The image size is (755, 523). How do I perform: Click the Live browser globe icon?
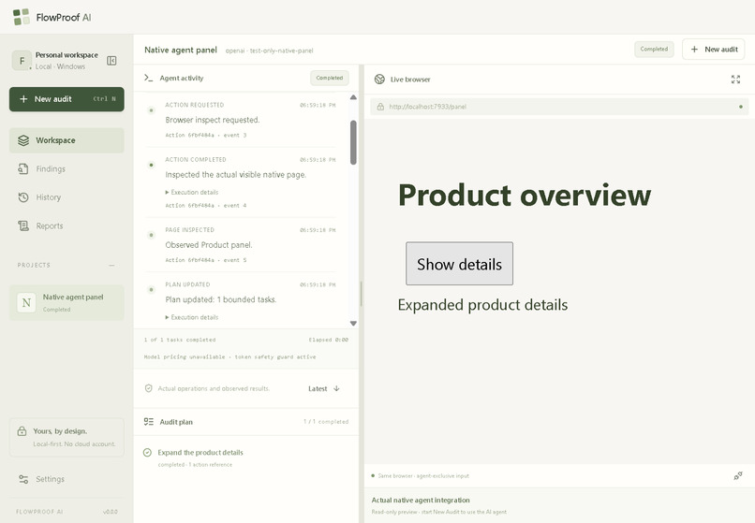379,80
